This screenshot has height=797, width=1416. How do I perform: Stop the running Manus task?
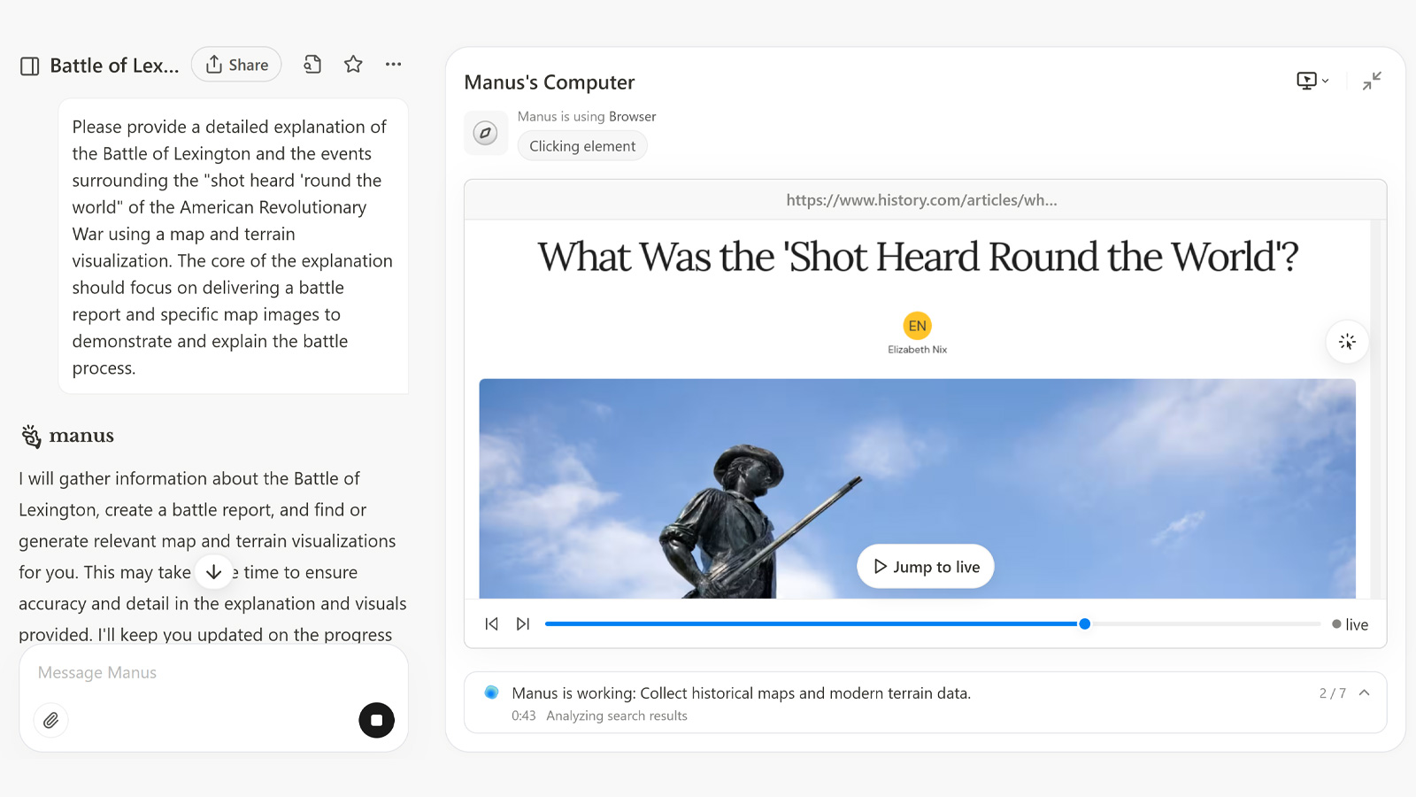[x=376, y=720]
